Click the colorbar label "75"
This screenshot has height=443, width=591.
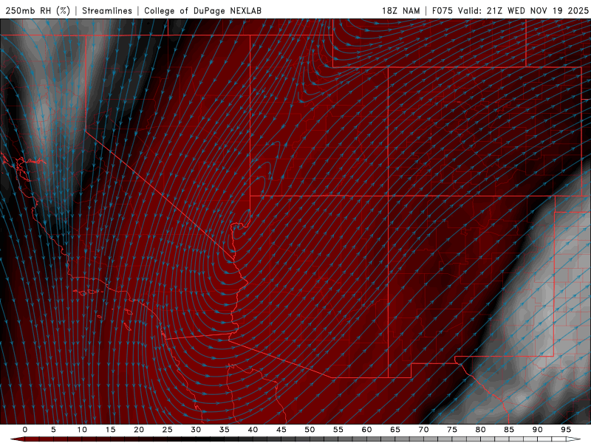[x=452, y=430]
